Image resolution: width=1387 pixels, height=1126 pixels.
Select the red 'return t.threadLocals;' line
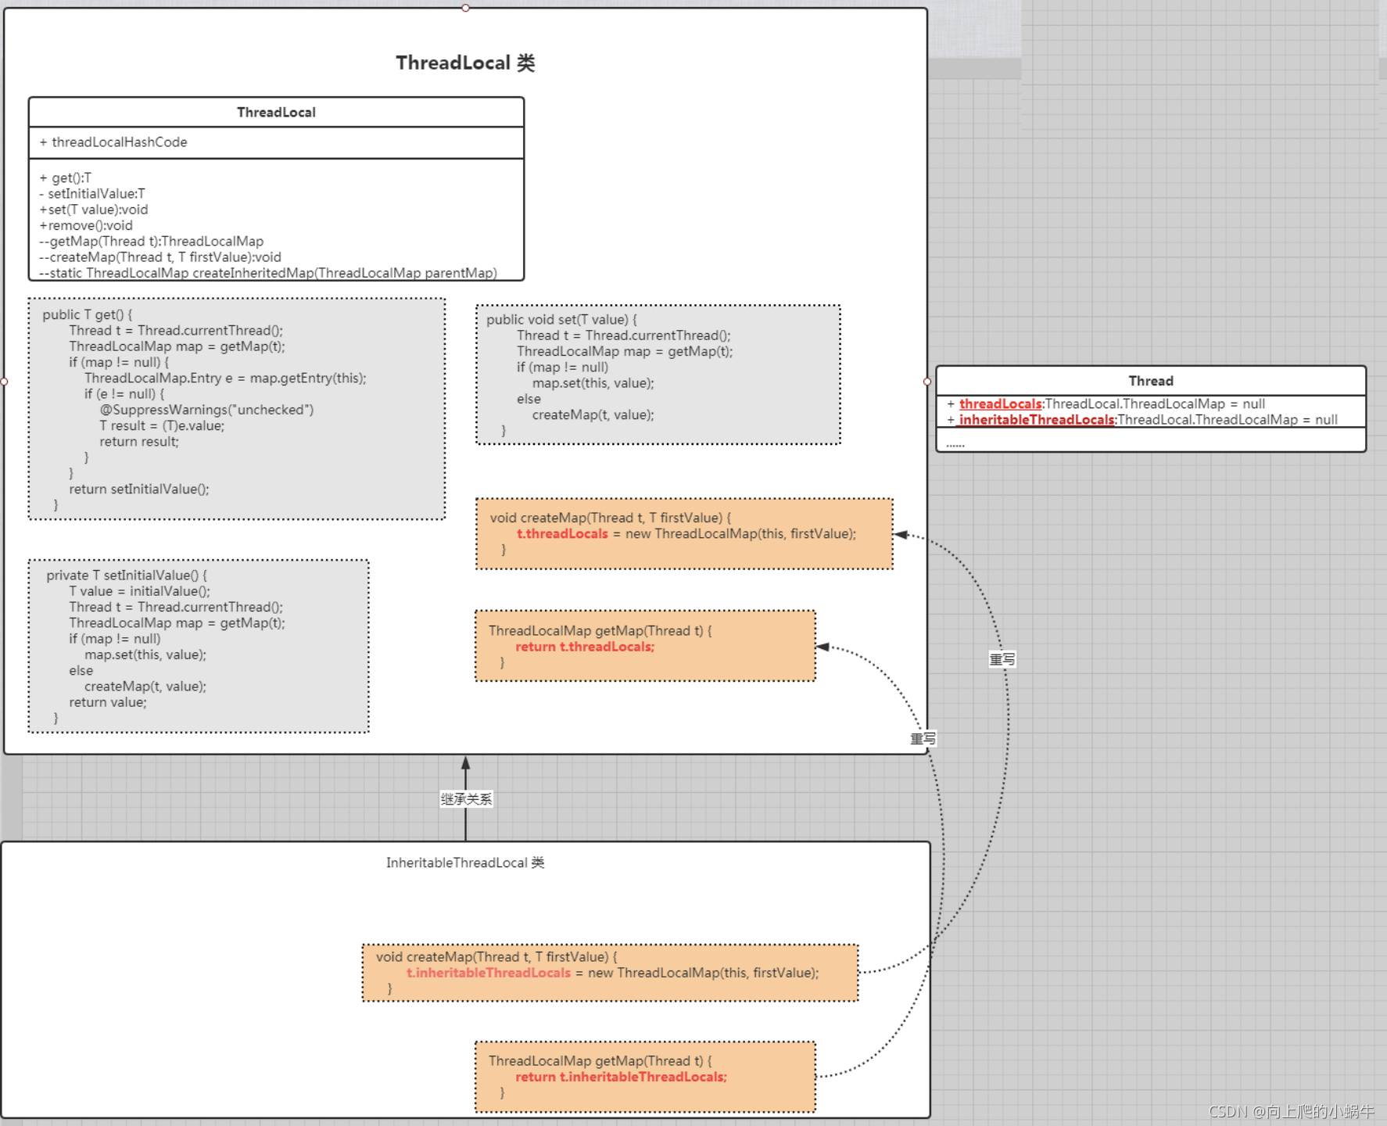(x=585, y=647)
